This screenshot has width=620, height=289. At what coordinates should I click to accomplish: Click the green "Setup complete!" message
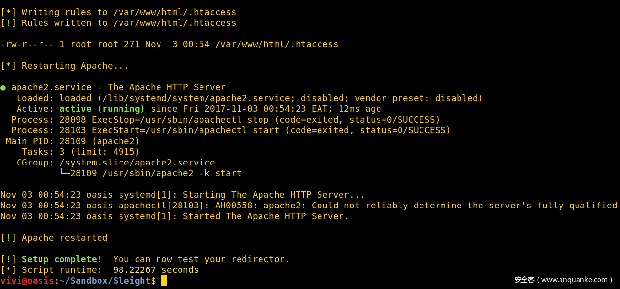(x=62, y=259)
